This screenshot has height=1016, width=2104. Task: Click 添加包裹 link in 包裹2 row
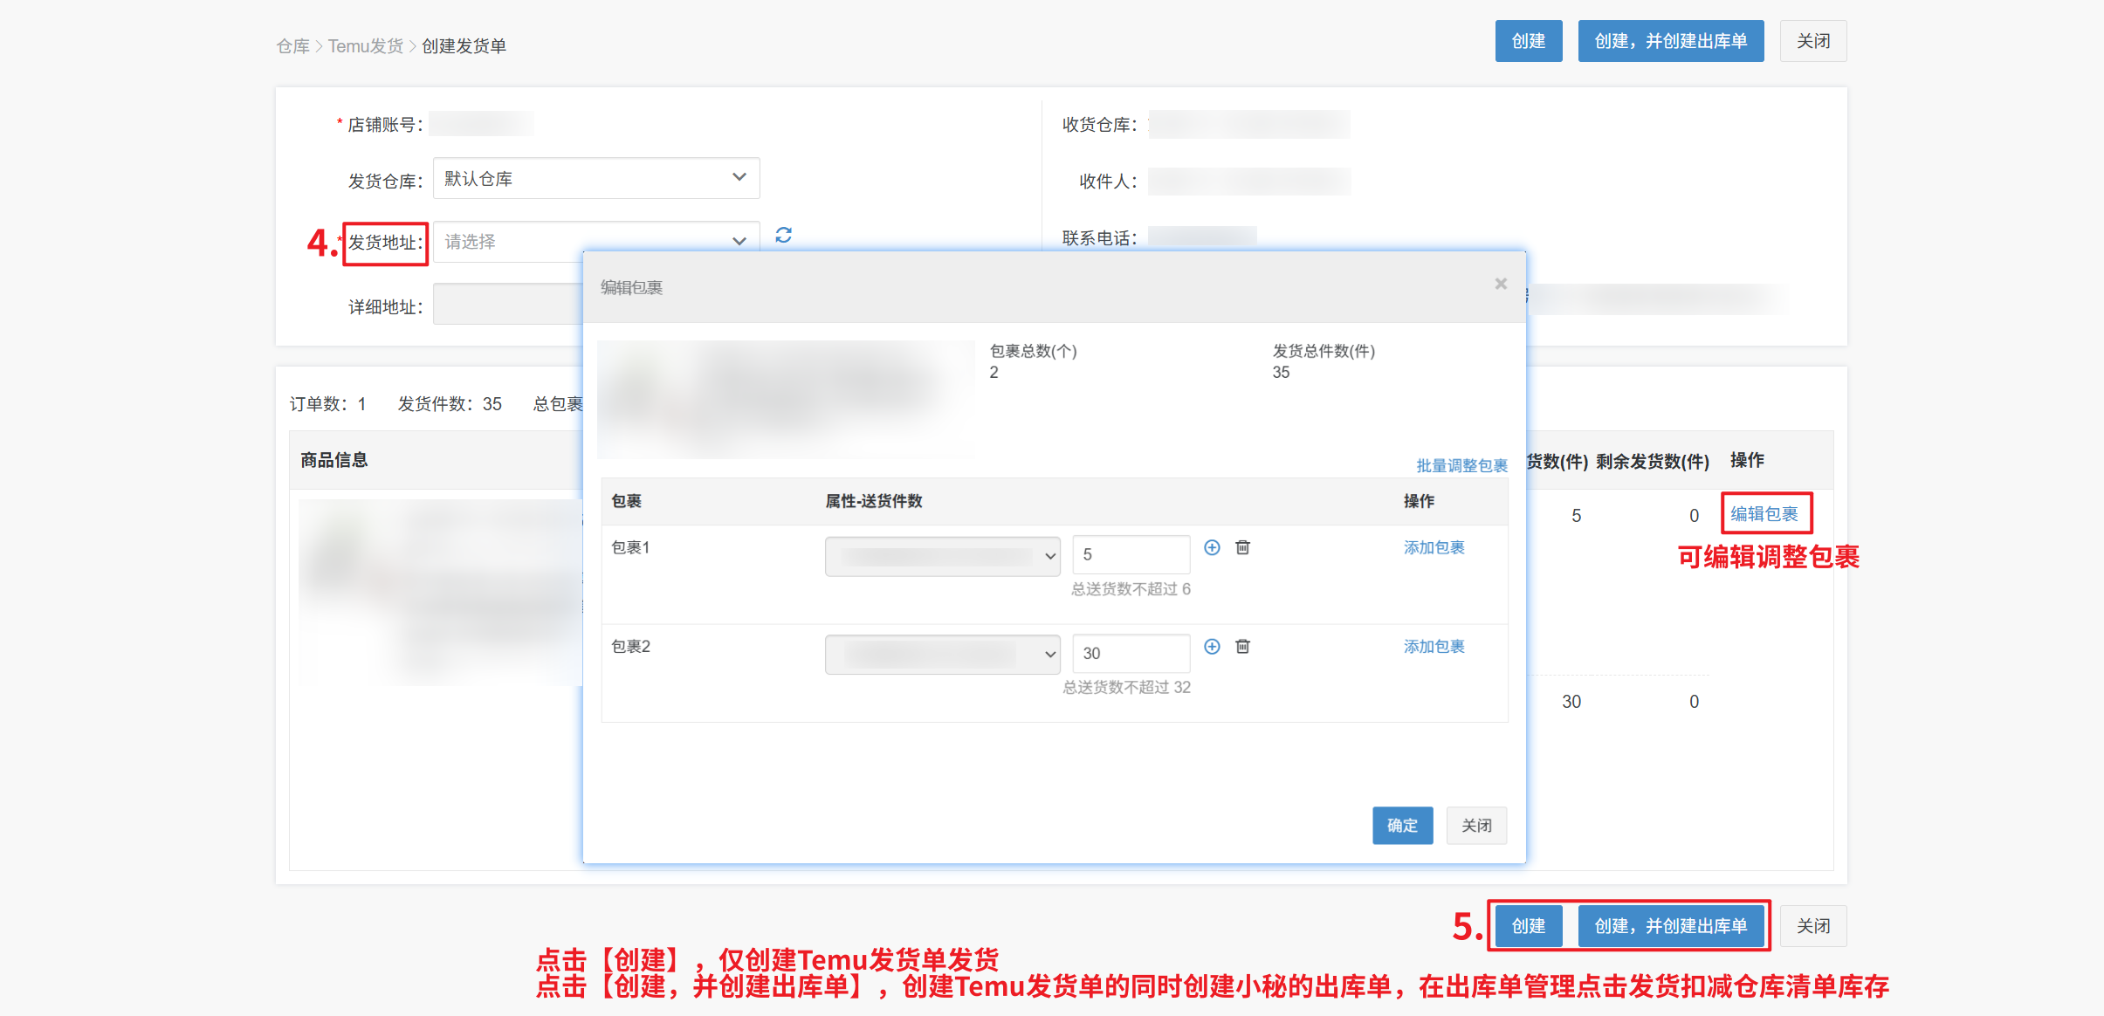coord(1434,646)
